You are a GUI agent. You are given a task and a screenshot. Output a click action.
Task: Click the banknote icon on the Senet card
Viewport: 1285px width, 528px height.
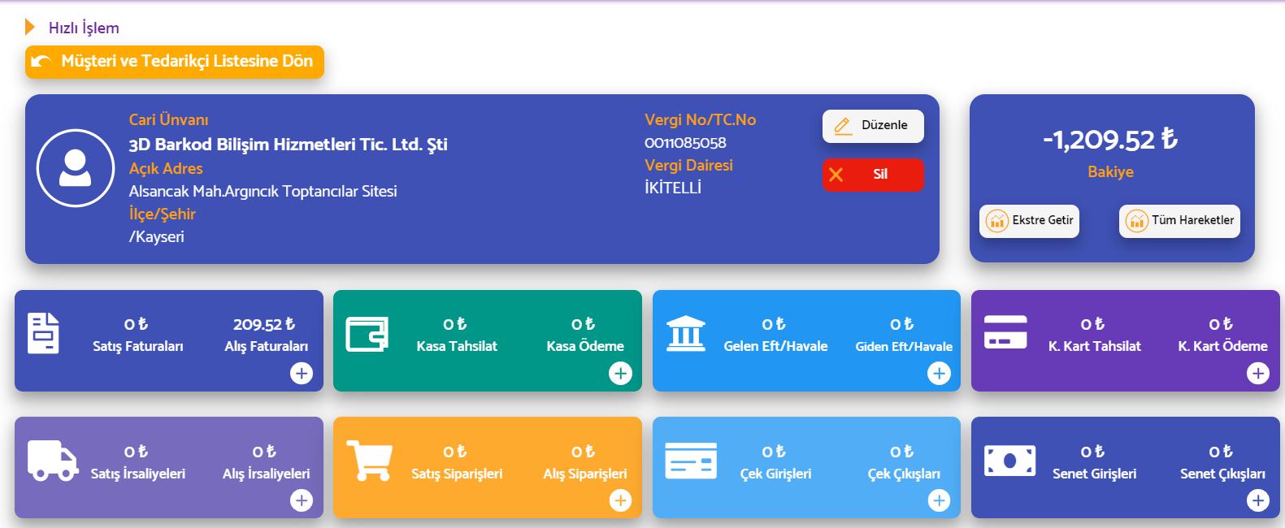click(x=1009, y=461)
